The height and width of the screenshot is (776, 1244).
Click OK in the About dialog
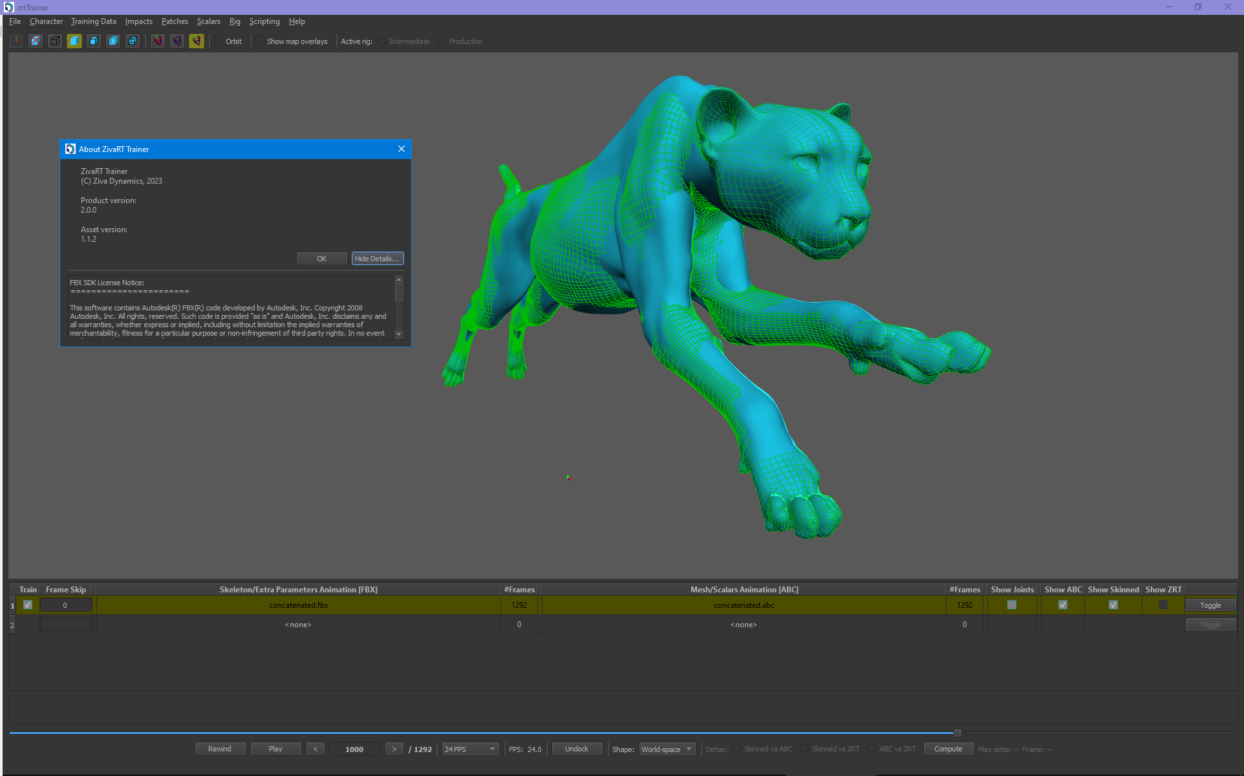[x=321, y=258]
